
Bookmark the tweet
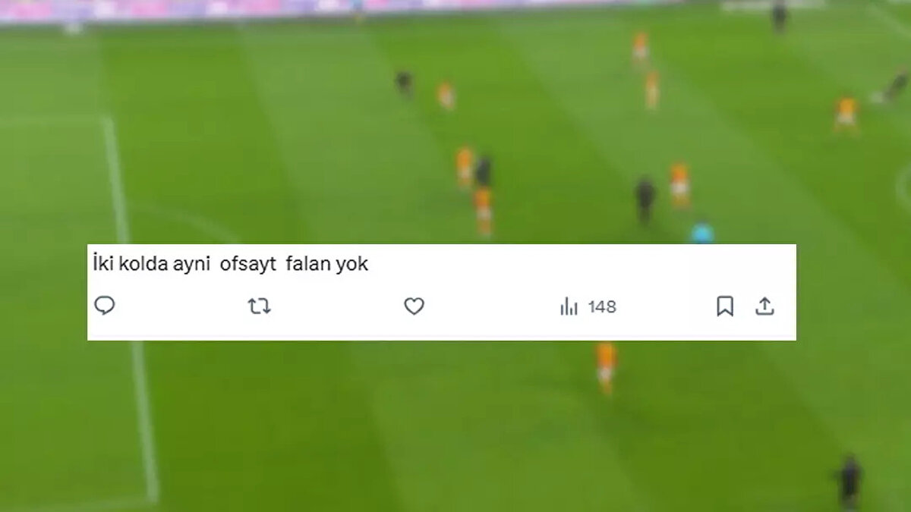coord(725,306)
